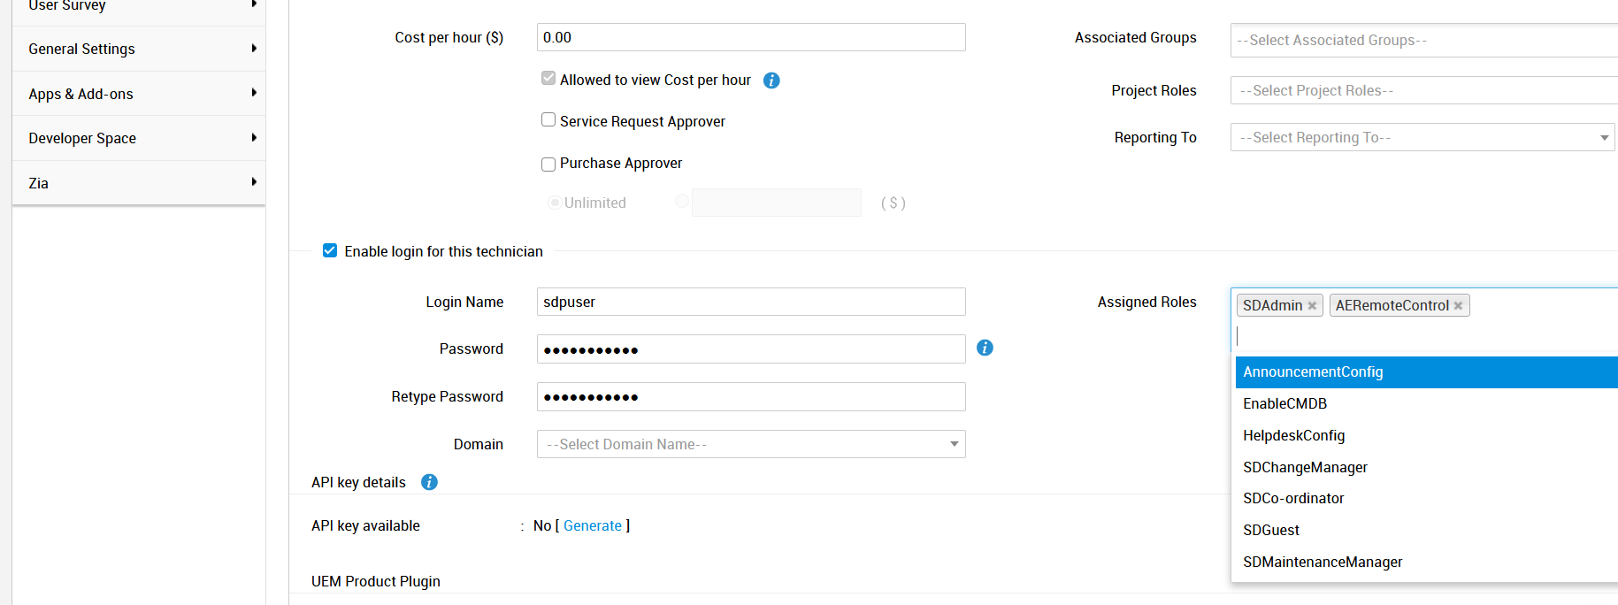Click info icon next to API key details
Screen dimensions: 1618x605
(429, 482)
